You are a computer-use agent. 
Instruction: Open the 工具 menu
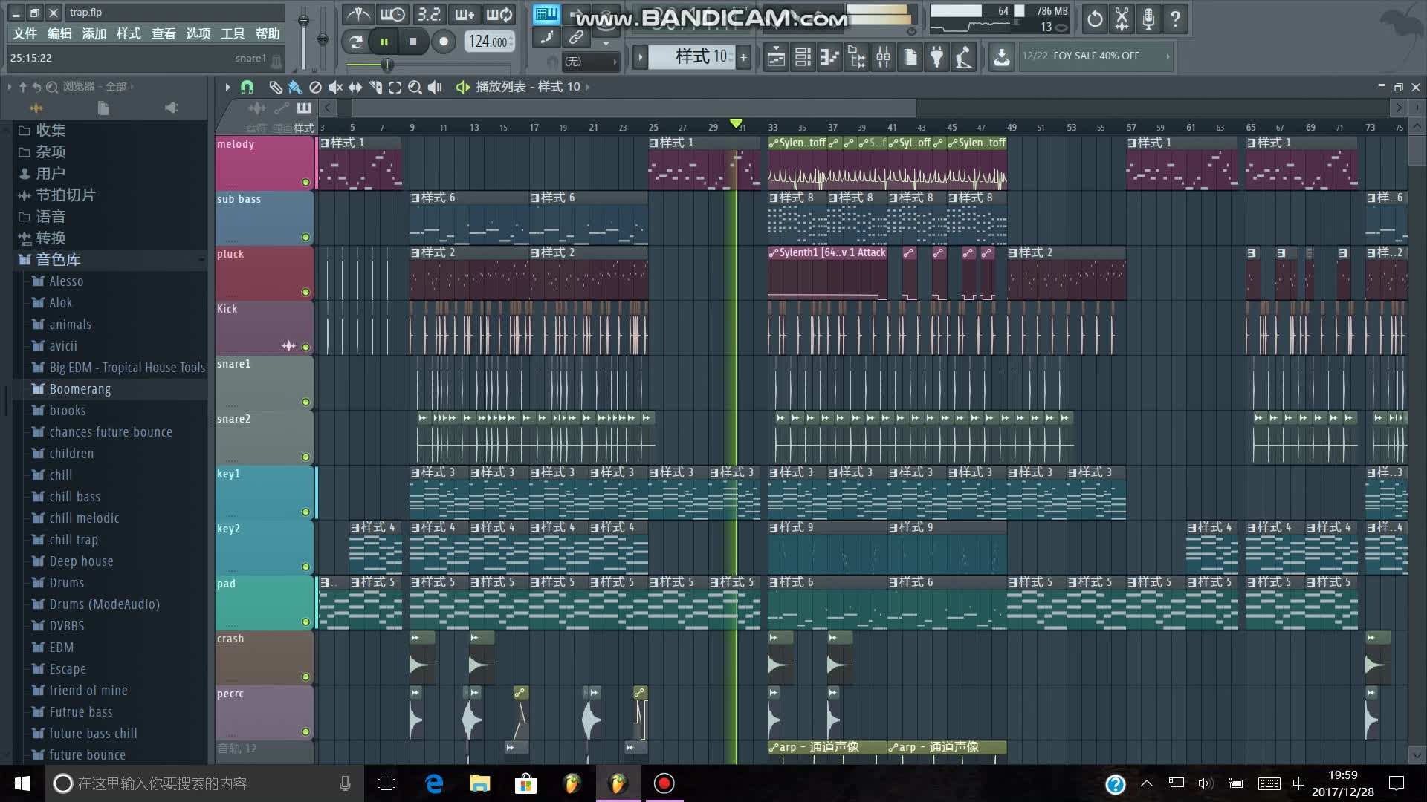[x=233, y=33]
